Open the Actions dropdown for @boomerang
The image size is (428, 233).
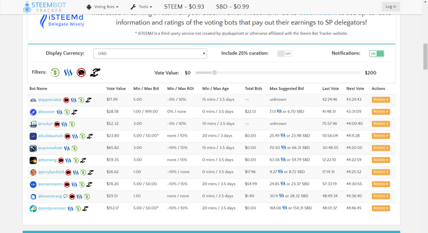tap(381, 196)
